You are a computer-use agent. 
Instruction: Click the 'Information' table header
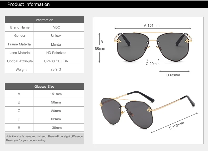[44, 20]
